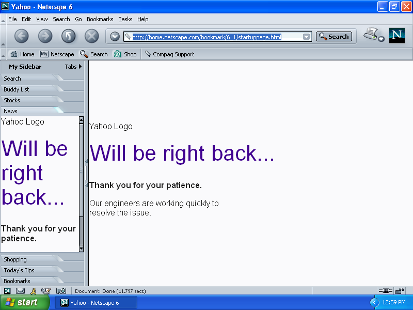Go forward with the Forward arrow button
Screen dimensions: 413x310
click(45, 36)
